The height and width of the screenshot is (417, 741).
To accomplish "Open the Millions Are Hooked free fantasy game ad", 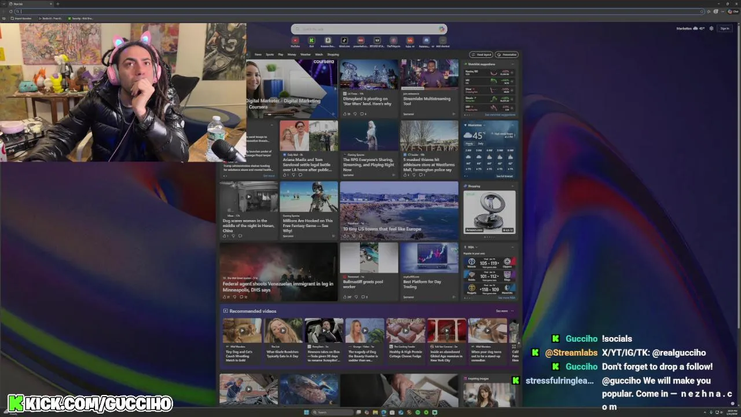I will pos(309,210).
